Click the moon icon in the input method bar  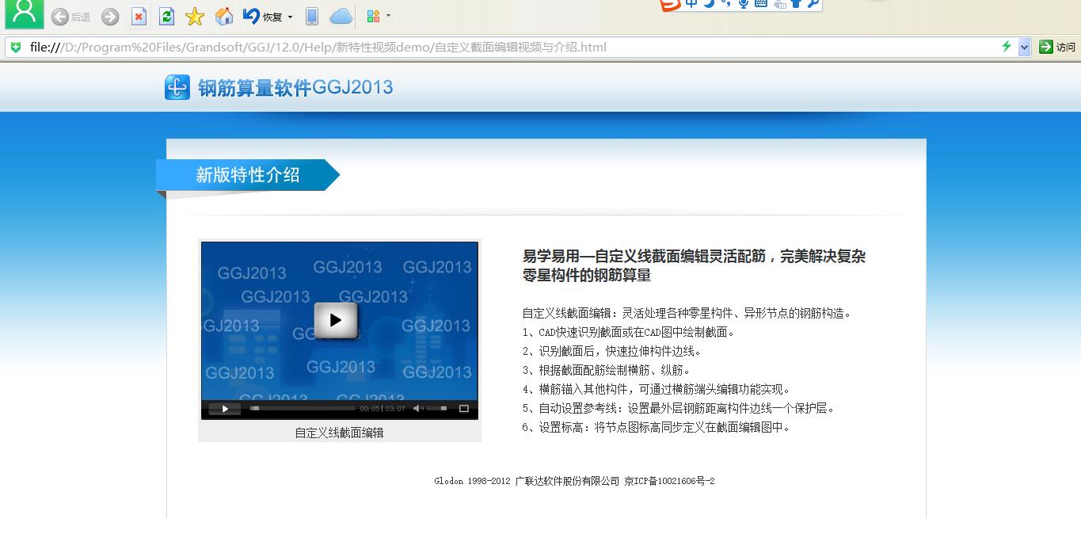pos(709,4)
